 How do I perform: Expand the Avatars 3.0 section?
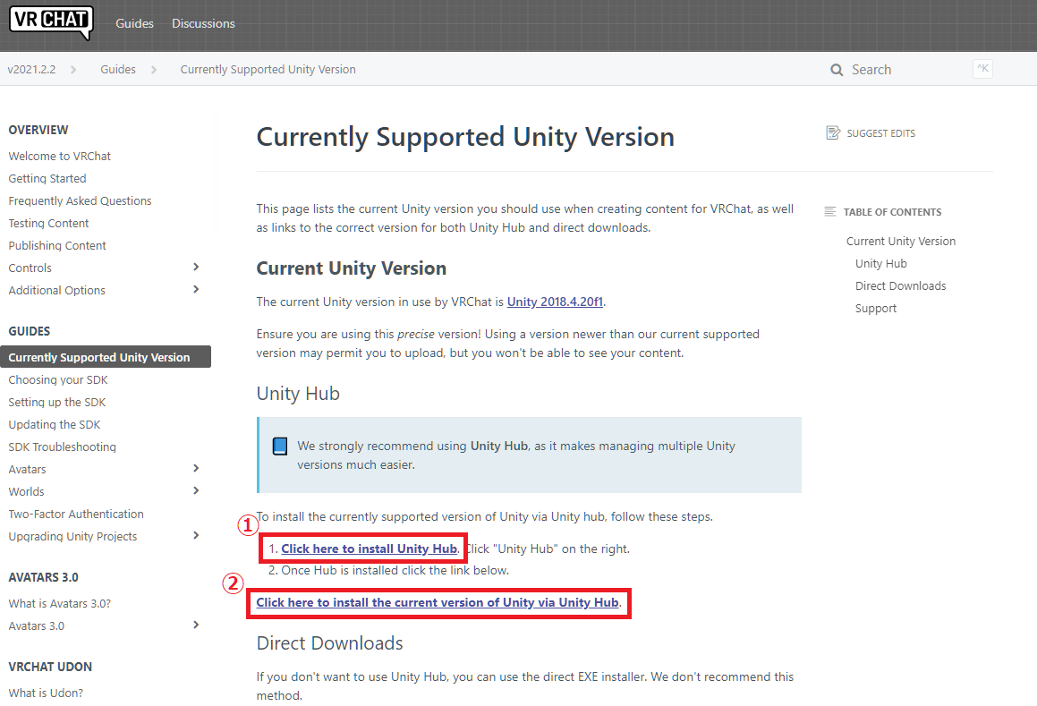tap(195, 625)
